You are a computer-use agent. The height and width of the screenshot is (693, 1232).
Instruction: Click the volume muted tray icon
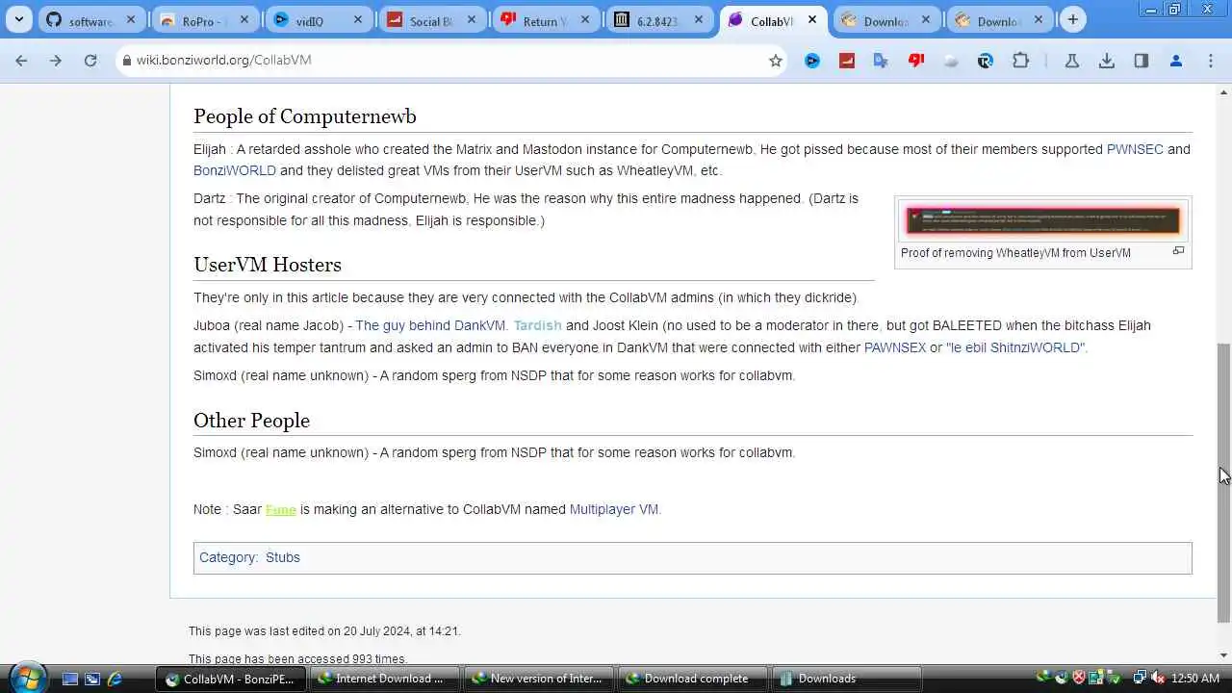(1157, 679)
